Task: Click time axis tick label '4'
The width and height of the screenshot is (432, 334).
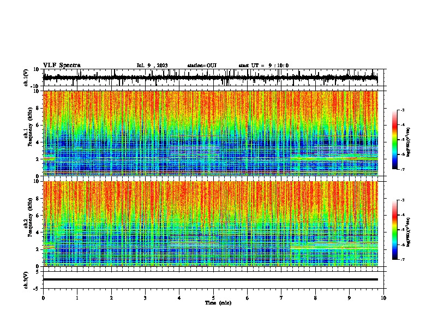Action: tap(179, 298)
